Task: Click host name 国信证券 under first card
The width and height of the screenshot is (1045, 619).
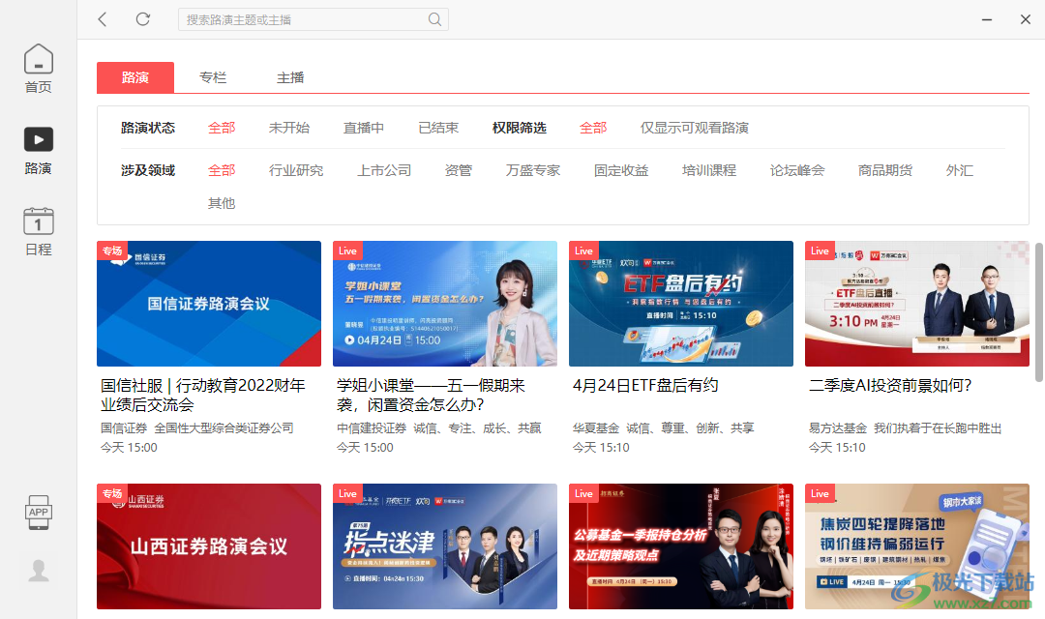Action: [124, 428]
